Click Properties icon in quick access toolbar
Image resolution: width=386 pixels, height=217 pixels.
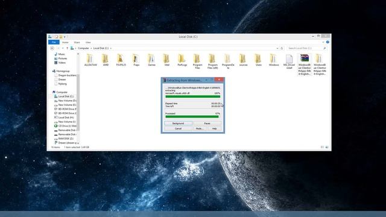(x=56, y=37)
